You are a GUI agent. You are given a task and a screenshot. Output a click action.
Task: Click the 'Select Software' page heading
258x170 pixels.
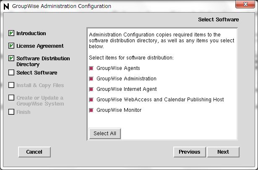click(x=218, y=20)
